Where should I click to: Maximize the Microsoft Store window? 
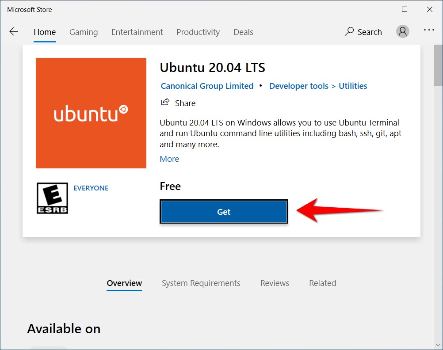click(404, 9)
